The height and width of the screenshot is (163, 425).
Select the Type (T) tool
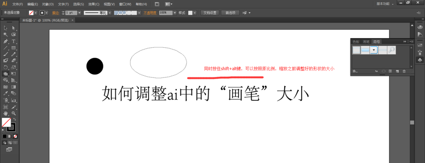coord(14,41)
